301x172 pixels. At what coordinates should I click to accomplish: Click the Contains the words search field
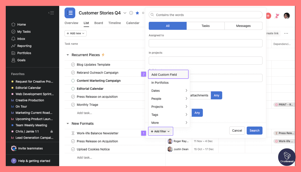pos(206,15)
